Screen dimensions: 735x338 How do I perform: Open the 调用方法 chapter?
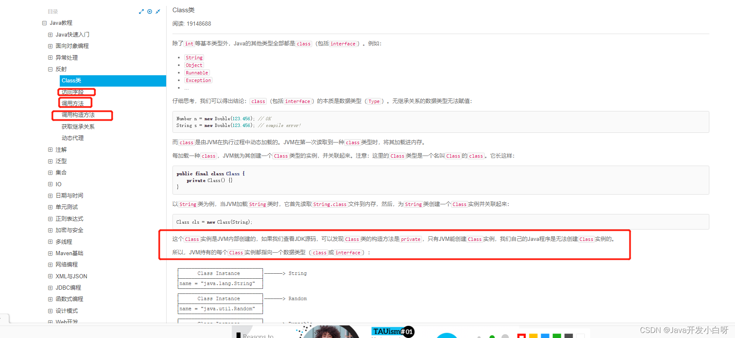coord(72,103)
